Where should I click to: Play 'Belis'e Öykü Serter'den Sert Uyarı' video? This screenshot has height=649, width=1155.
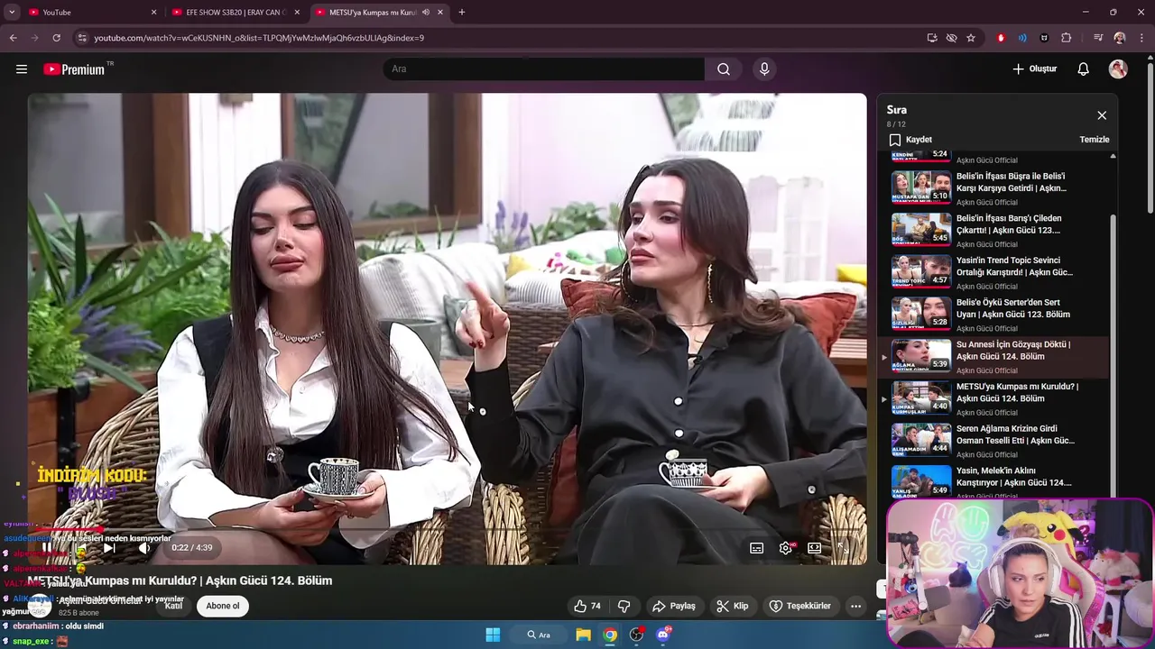993,315
